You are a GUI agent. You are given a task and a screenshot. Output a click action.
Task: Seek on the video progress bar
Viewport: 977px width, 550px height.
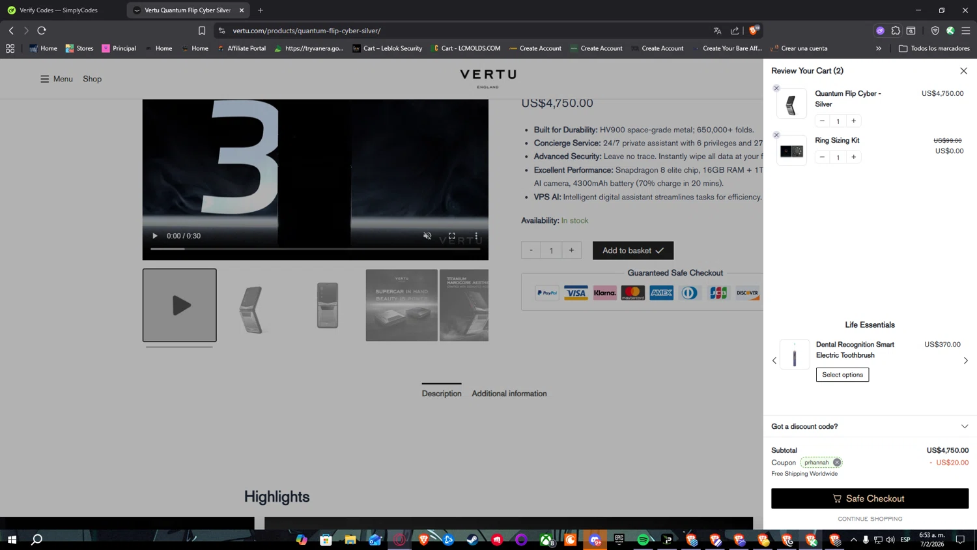click(315, 249)
